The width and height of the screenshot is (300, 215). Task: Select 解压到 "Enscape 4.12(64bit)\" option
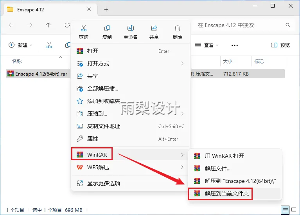click(235, 181)
